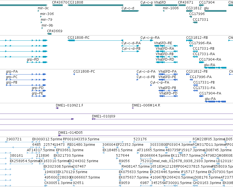The image size is (233, 187).
Task: Click the mir-306 feature label
Action: click(x=47, y=14)
